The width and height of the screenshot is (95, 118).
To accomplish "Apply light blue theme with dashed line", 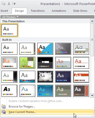I will pyautogui.click(x=63, y=63).
